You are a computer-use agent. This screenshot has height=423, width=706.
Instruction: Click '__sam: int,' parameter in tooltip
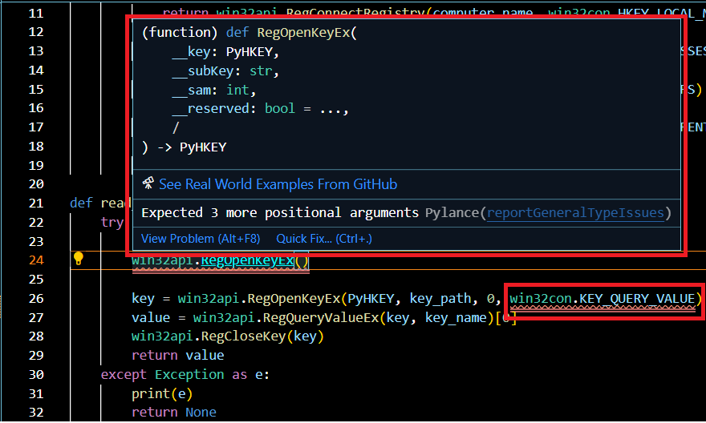point(214,91)
